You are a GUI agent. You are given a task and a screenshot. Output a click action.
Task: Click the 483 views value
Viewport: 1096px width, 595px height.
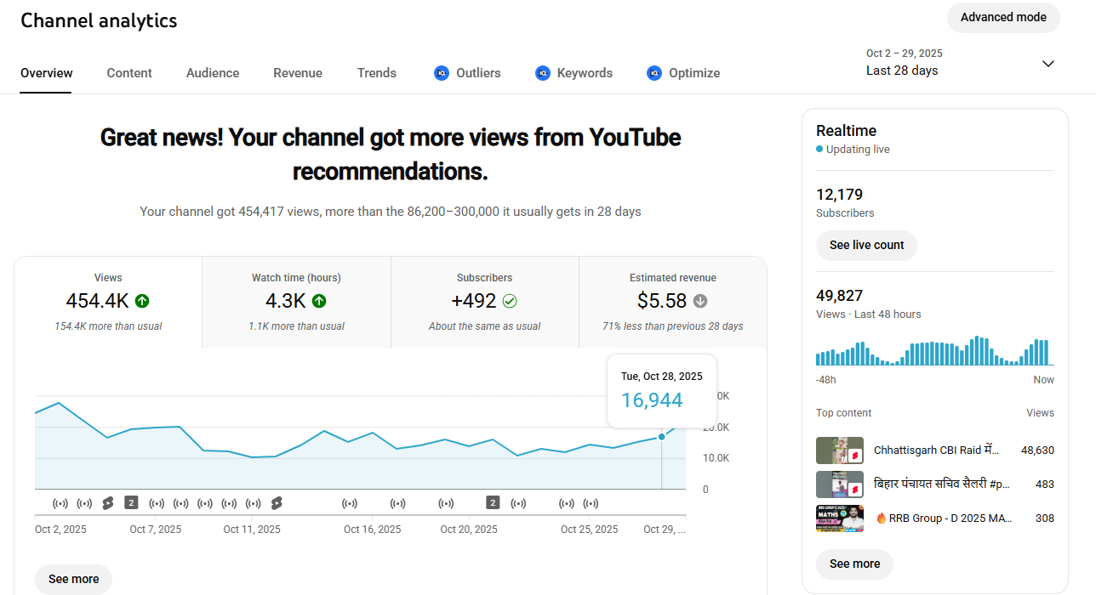[1045, 484]
